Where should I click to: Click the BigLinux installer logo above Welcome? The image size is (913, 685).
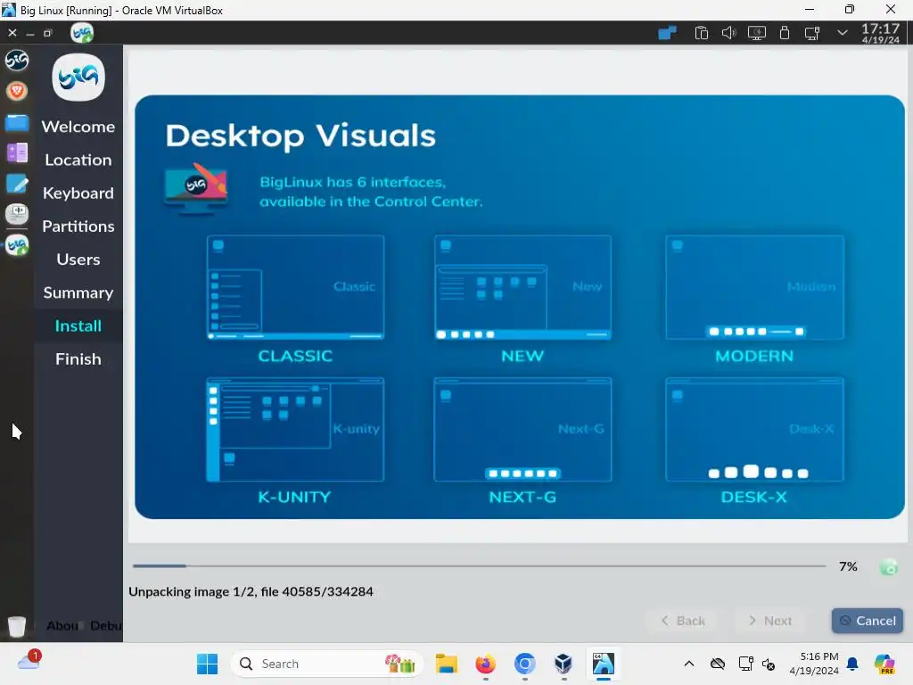point(78,78)
